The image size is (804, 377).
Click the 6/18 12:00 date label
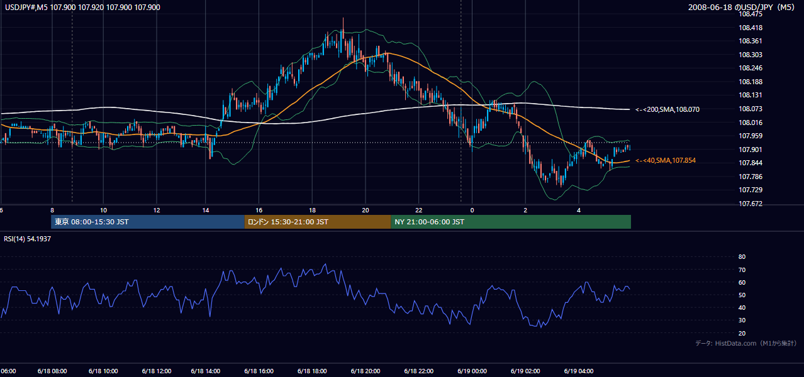157,371
